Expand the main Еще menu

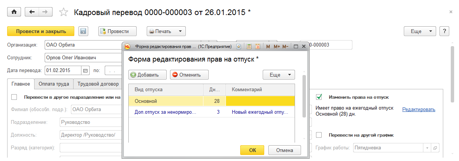pyautogui.click(x=420, y=31)
